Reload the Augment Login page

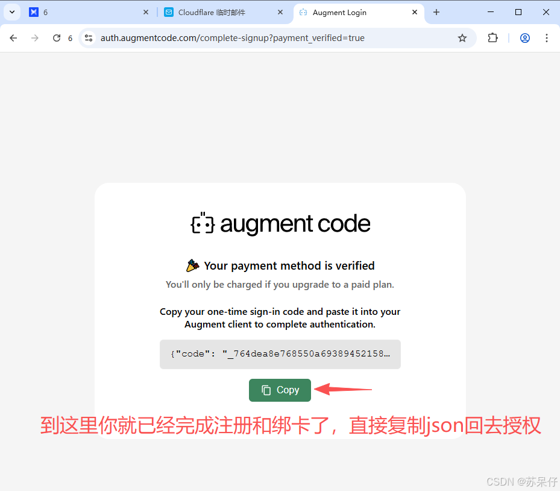(x=57, y=38)
